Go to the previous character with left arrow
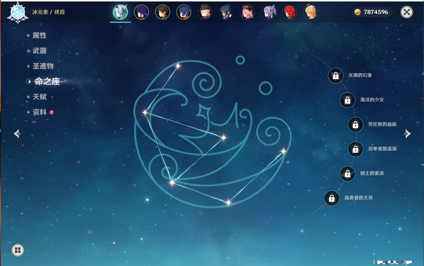 pos(17,134)
